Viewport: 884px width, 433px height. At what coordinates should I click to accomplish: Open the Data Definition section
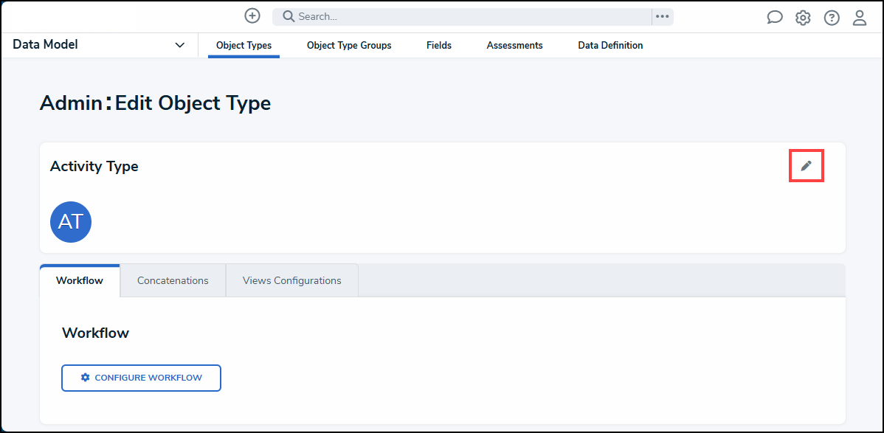(610, 45)
